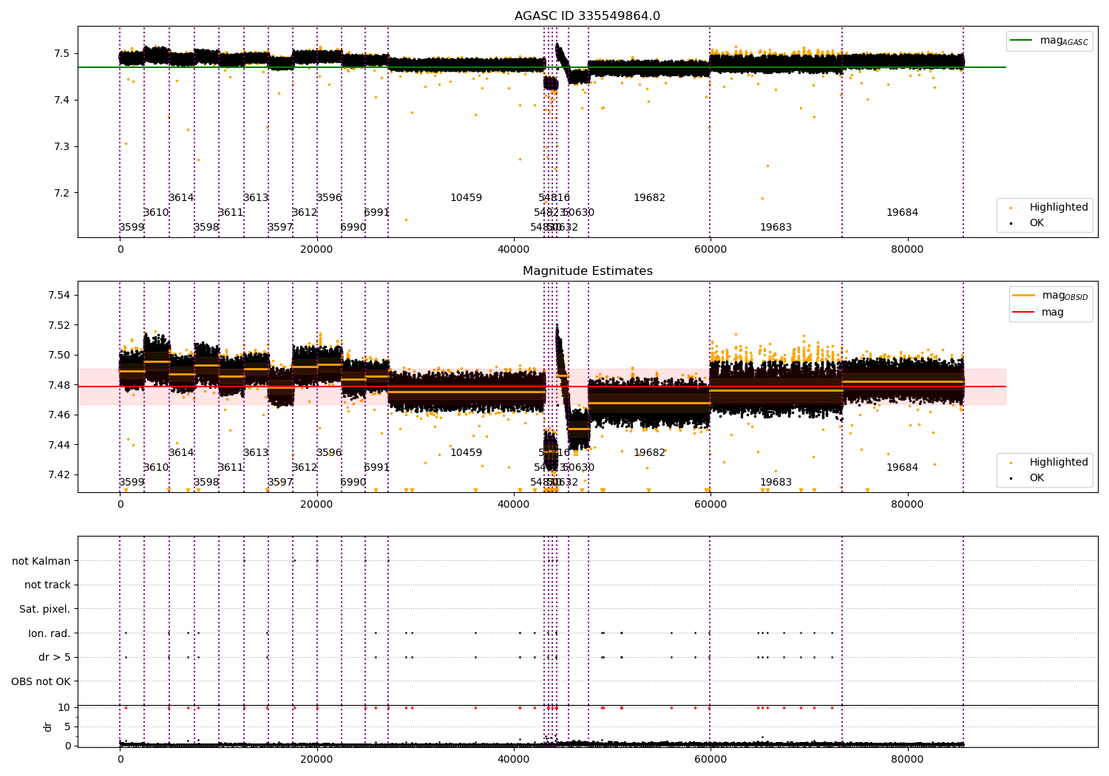Viewport: 1109px width, 776px height.
Task: Click the 'dr' y-axis label
Action: click(x=48, y=726)
